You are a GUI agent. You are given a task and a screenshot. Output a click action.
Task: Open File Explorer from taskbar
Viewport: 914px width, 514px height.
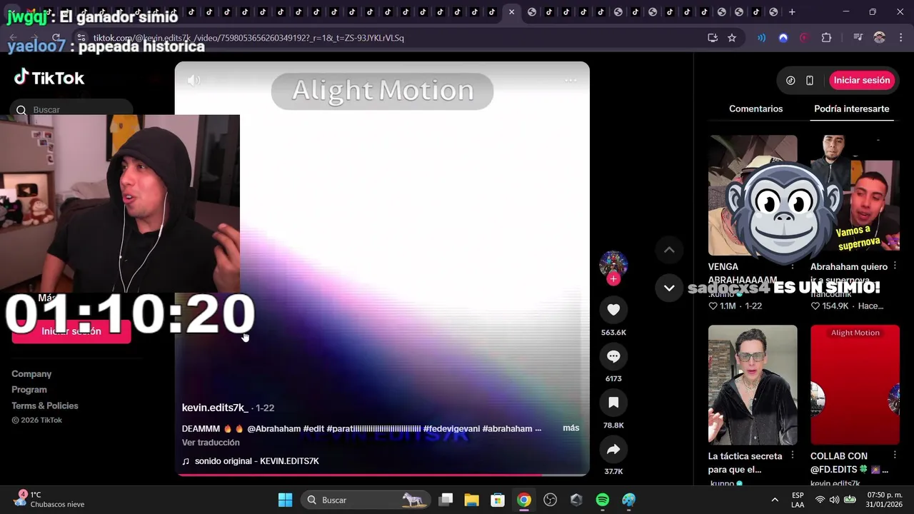(471, 500)
